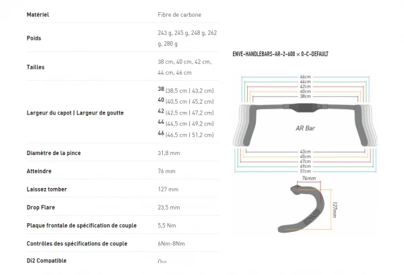This screenshot has width=404, height=275.
Task: Select the Fibre de carbone value
Action: (x=178, y=14)
